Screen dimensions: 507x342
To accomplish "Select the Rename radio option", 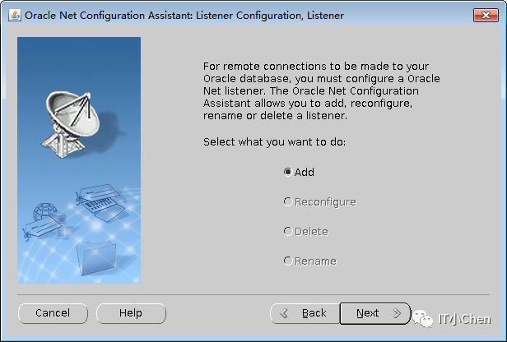I will tap(288, 261).
